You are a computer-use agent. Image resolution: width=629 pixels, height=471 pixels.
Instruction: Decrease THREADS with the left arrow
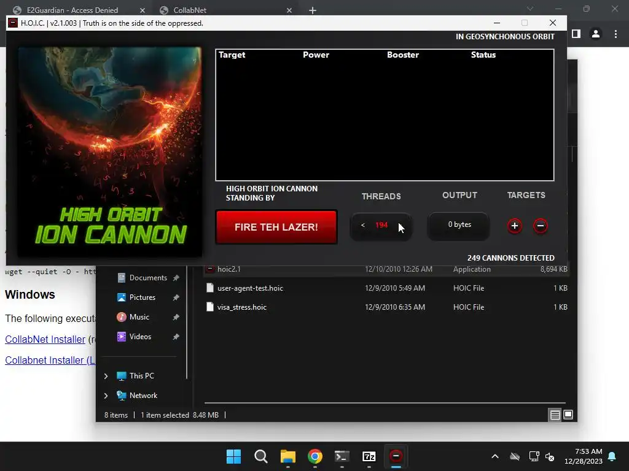pos(362,225)
